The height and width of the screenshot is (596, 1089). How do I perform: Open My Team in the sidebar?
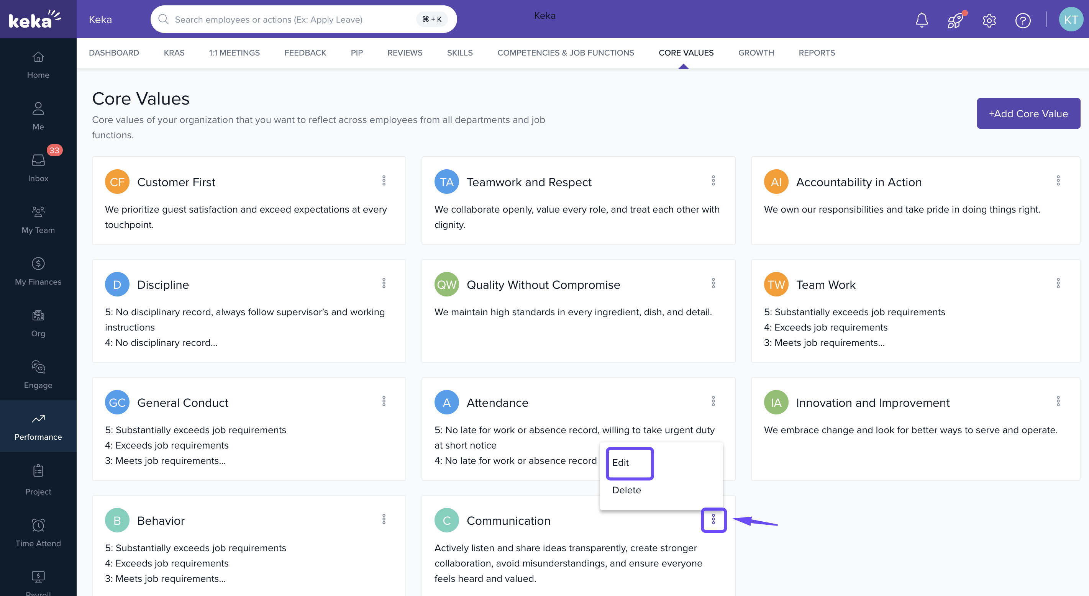click(x=38, y=219)
